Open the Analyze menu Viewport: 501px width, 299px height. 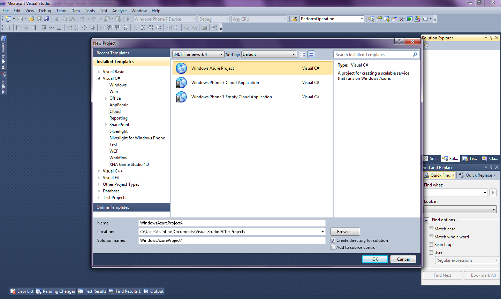tap(119, 11)
